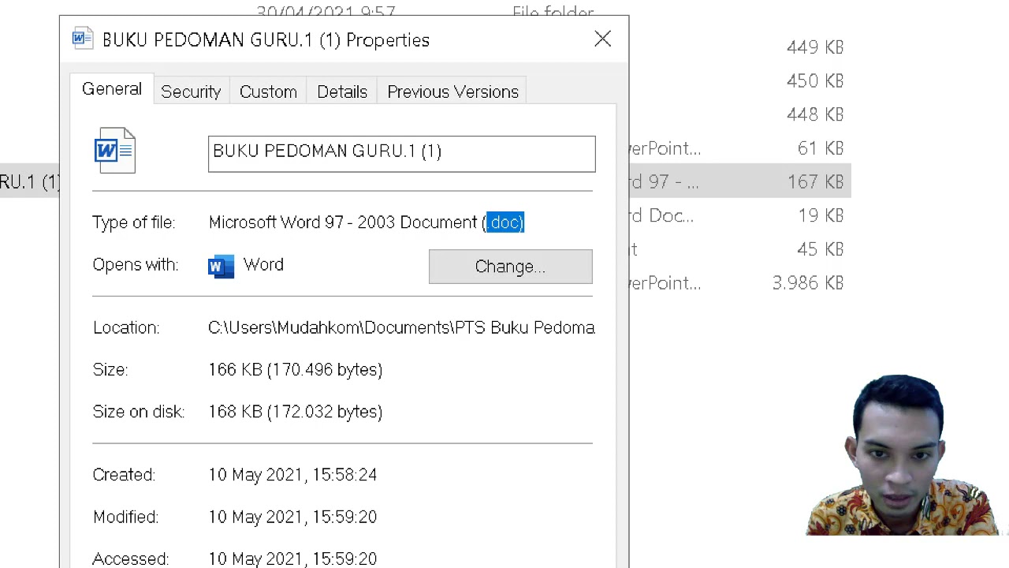Viewport: 1009px width, 568px height.
Task: Click the Change... button
Action: click(x=510, y=267)
